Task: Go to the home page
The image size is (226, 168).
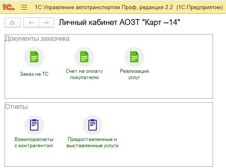Action: point(13,22)
